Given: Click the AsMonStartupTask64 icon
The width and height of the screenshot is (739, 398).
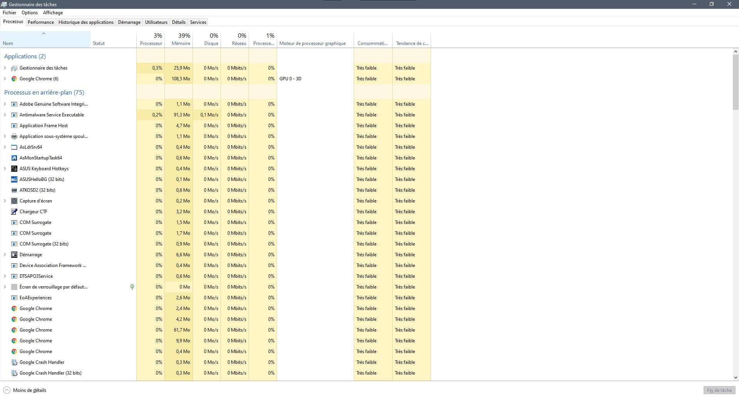Looking at the screenshot, I should point(14,158).
